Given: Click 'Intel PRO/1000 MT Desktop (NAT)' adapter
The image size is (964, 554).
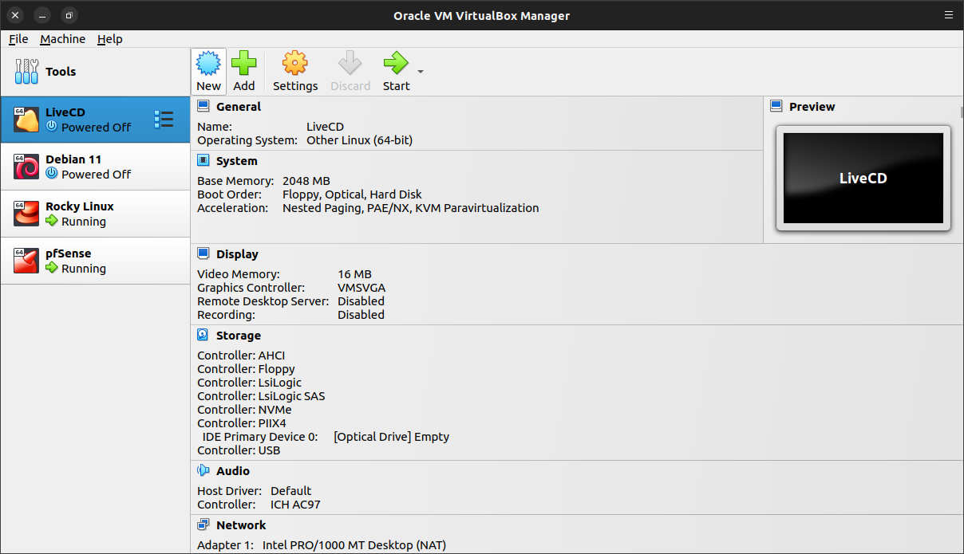Looking at the screenshot, I should pyautogui.click(x=354, y=545).
